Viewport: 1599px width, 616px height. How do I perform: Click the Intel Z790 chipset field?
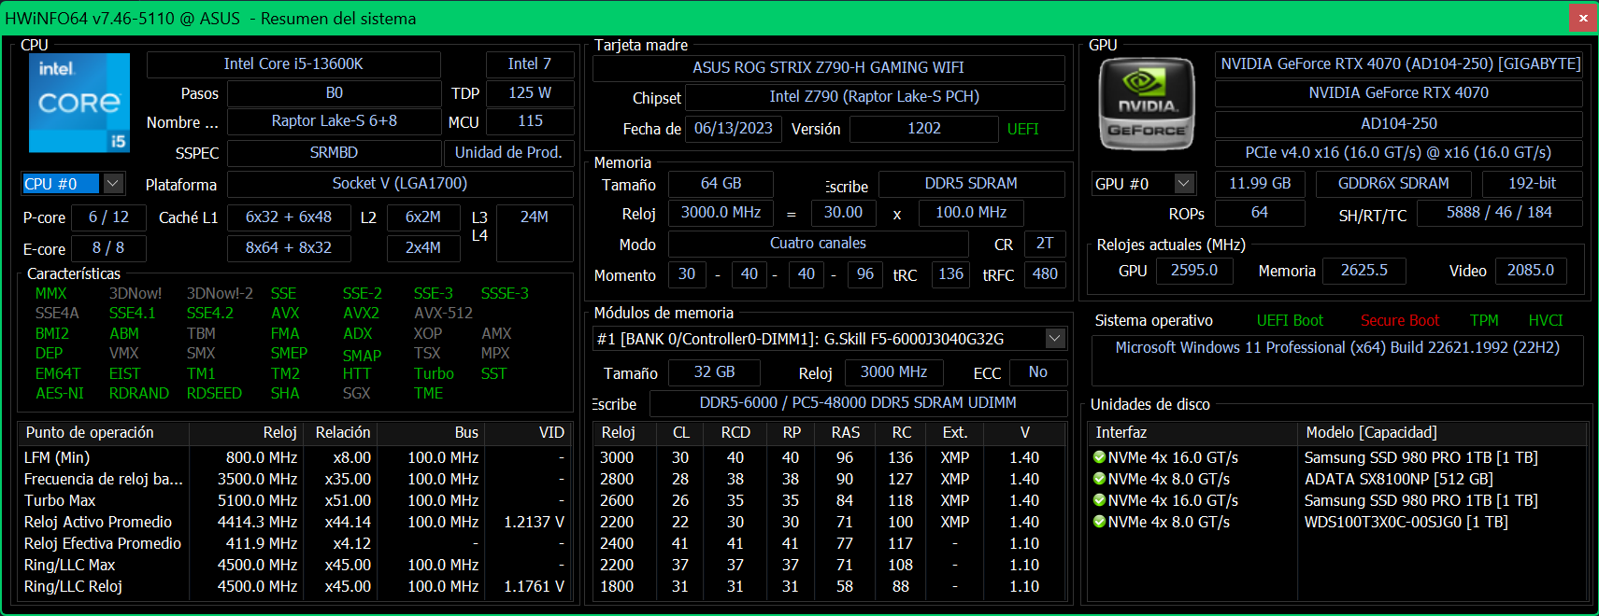875,97
